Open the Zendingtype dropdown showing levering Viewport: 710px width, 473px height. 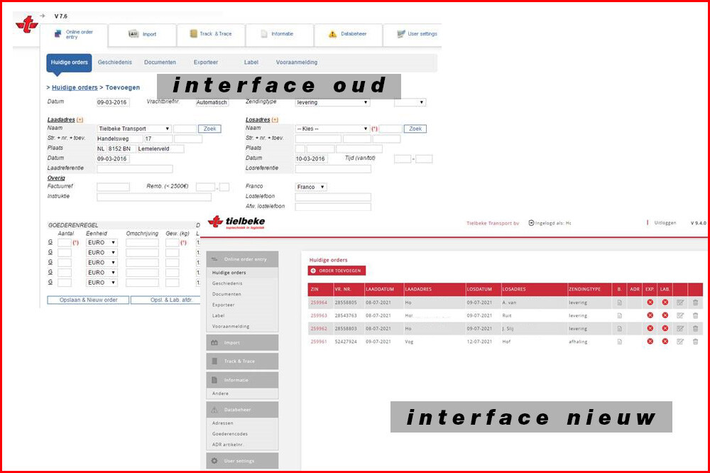coord(333,102)
